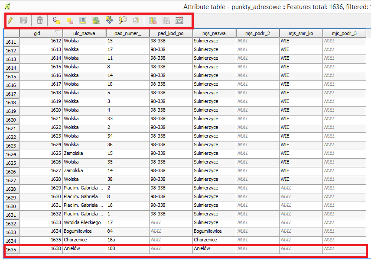
Task: Click the pad_kod_po column header
Action: point(171,33)
